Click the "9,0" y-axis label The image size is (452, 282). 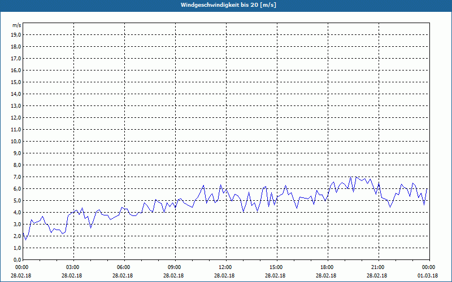pos(17,153)
